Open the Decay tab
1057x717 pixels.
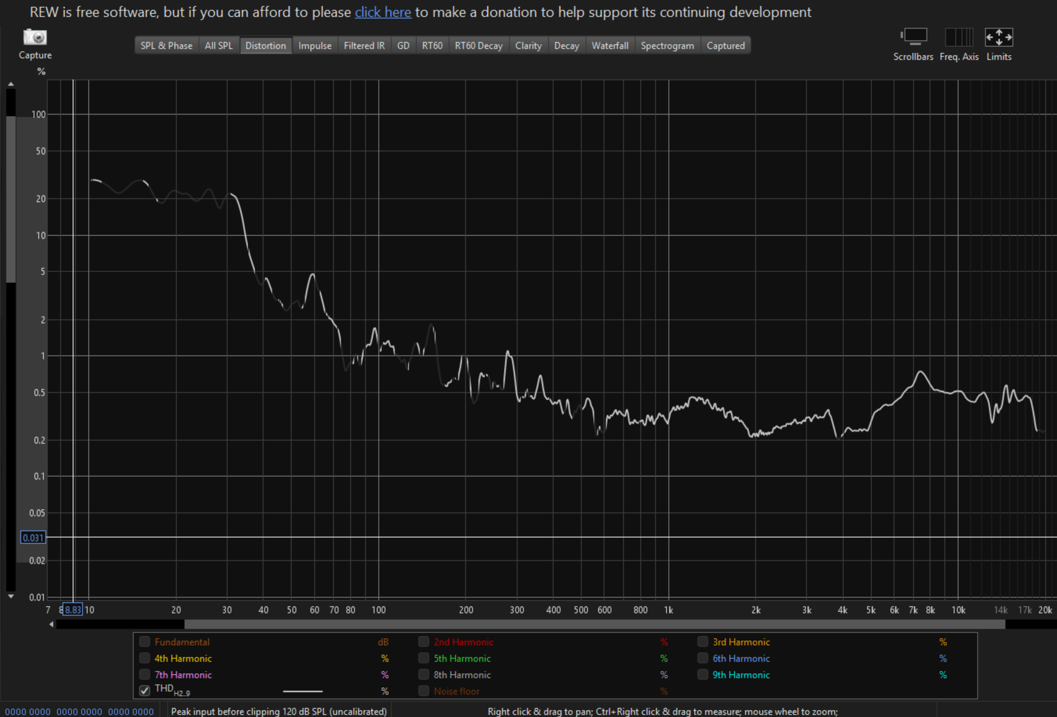[x=567, y=45]
